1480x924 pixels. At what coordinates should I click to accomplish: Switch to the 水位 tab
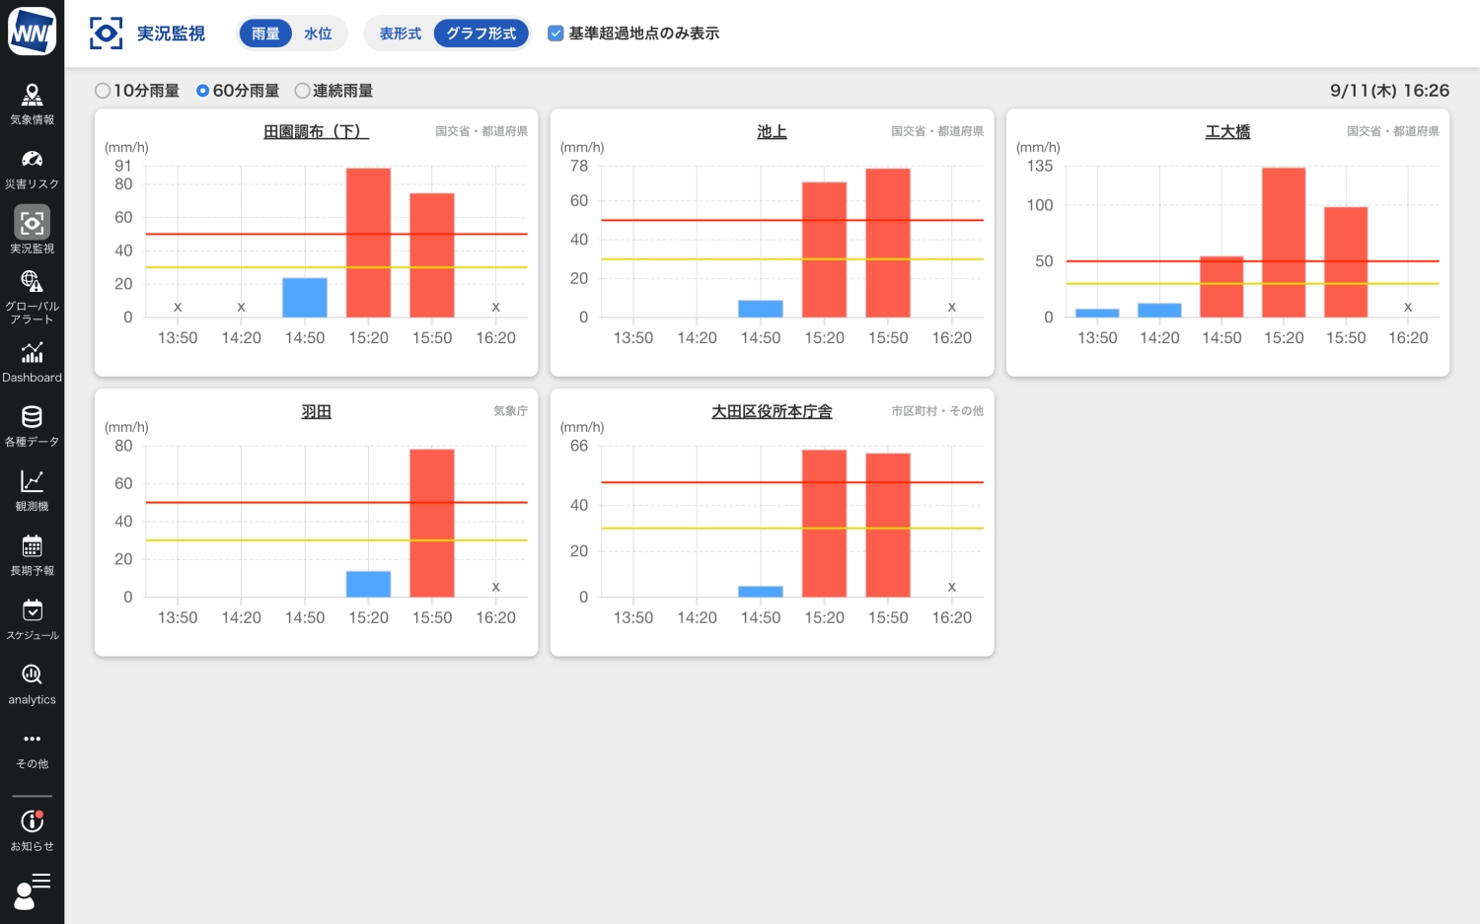318,34
